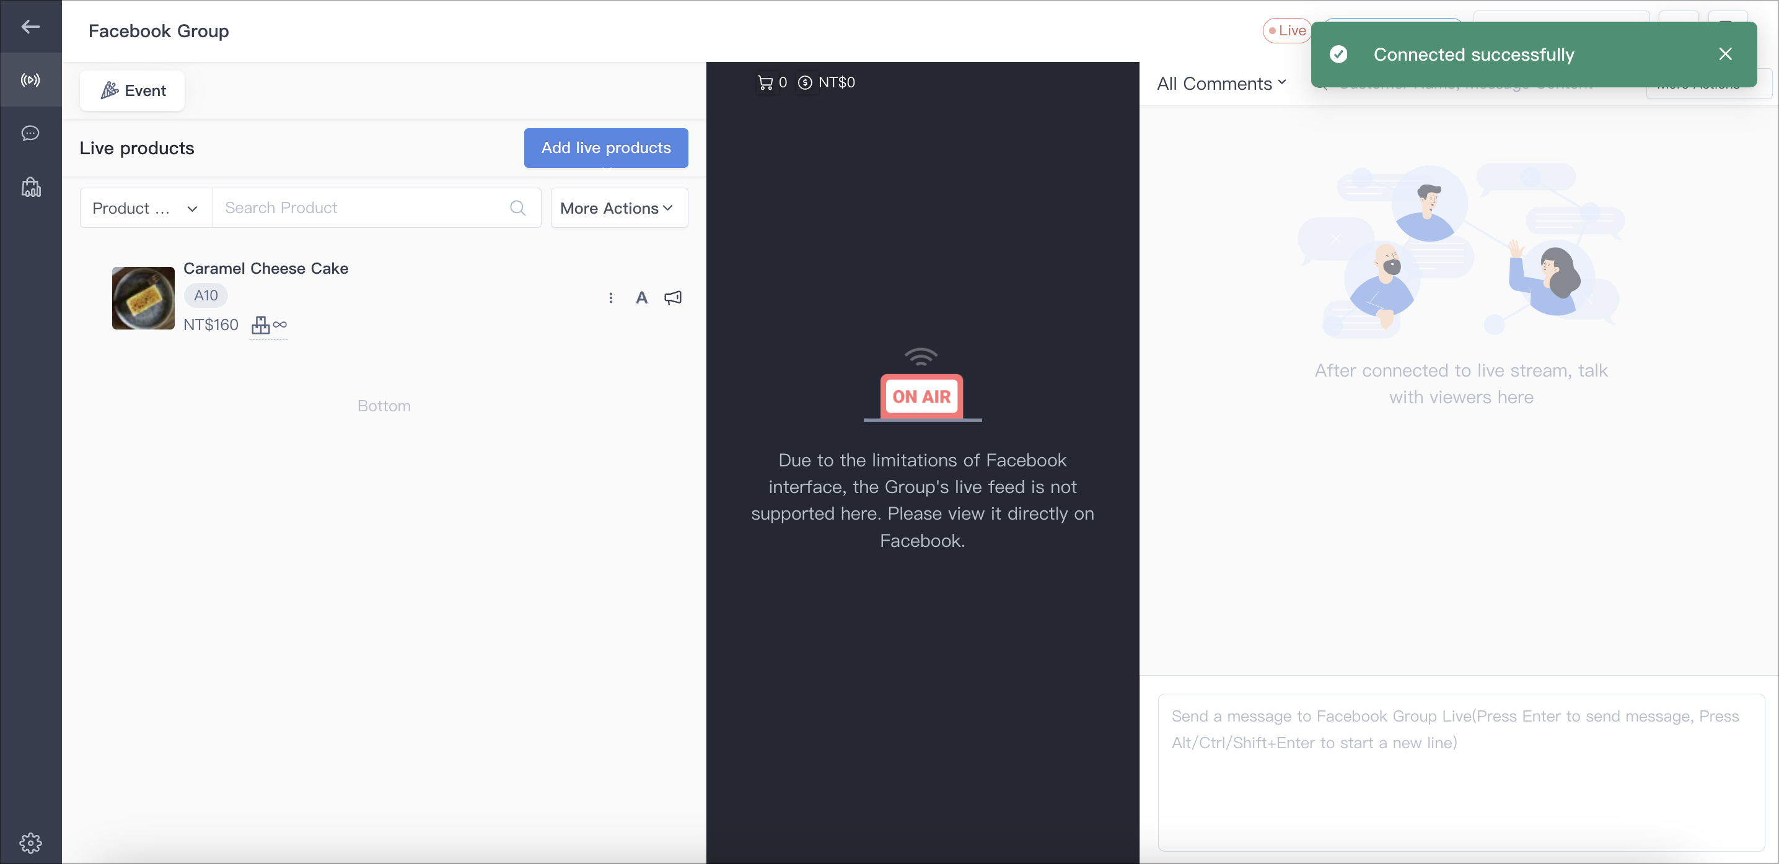This screenshot has width=1779, height=864.
Task: Click the Caramel Cheese Cake product name
Action: (266, 268)
